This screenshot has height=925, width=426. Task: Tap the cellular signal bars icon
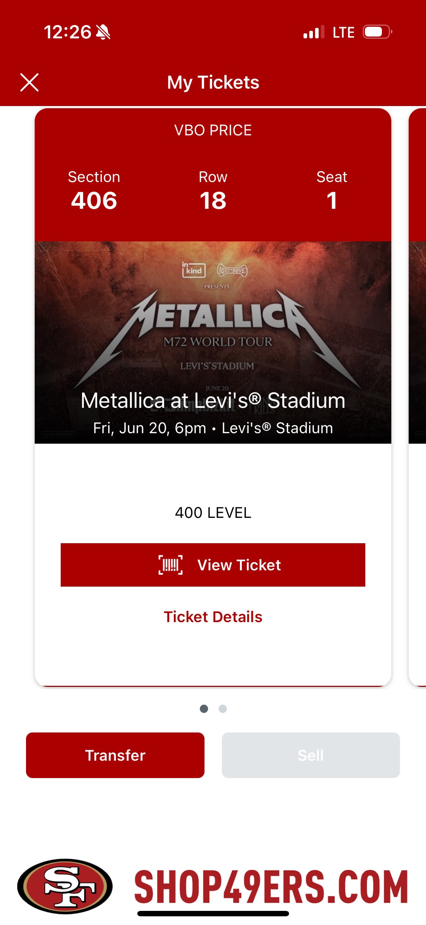pyautogui.click(x=314, y=32)
